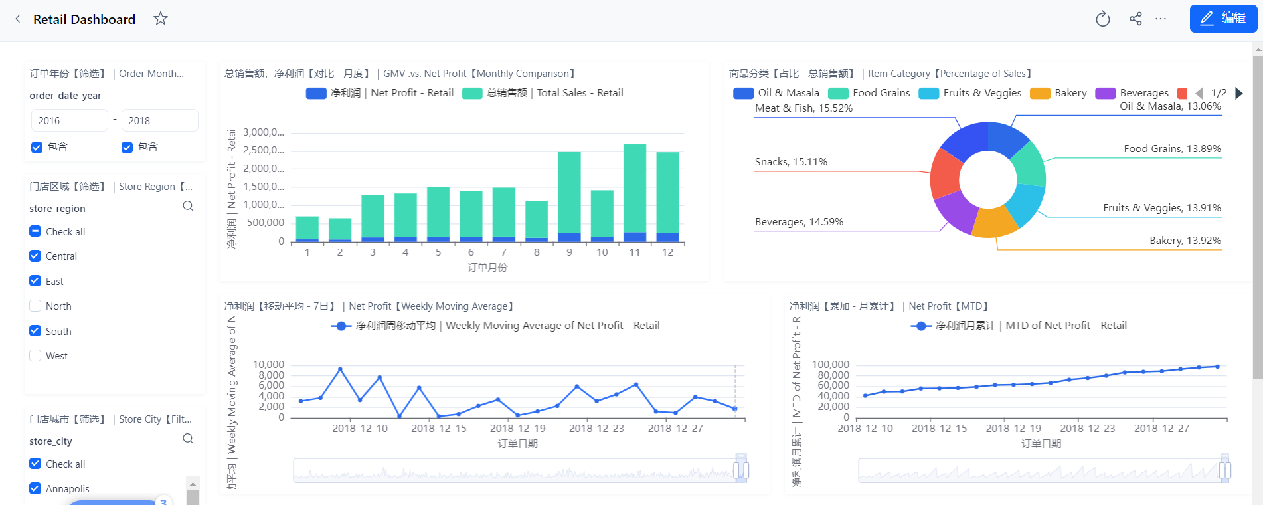Set end year field showing 2018

tap(159, 120)
